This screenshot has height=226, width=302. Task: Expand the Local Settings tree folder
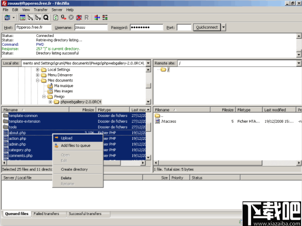[x=38, y=69]
